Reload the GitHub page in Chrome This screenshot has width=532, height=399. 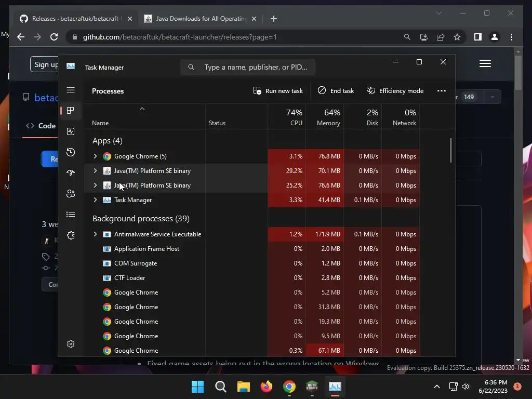point(54,37)
